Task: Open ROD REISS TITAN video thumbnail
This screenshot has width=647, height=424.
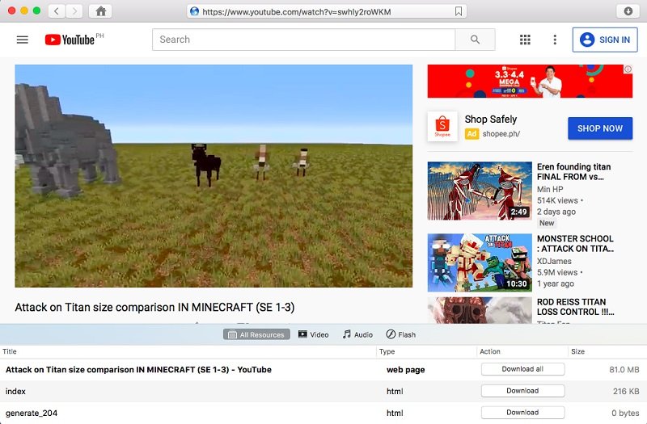Action: [x=480, y=310]
